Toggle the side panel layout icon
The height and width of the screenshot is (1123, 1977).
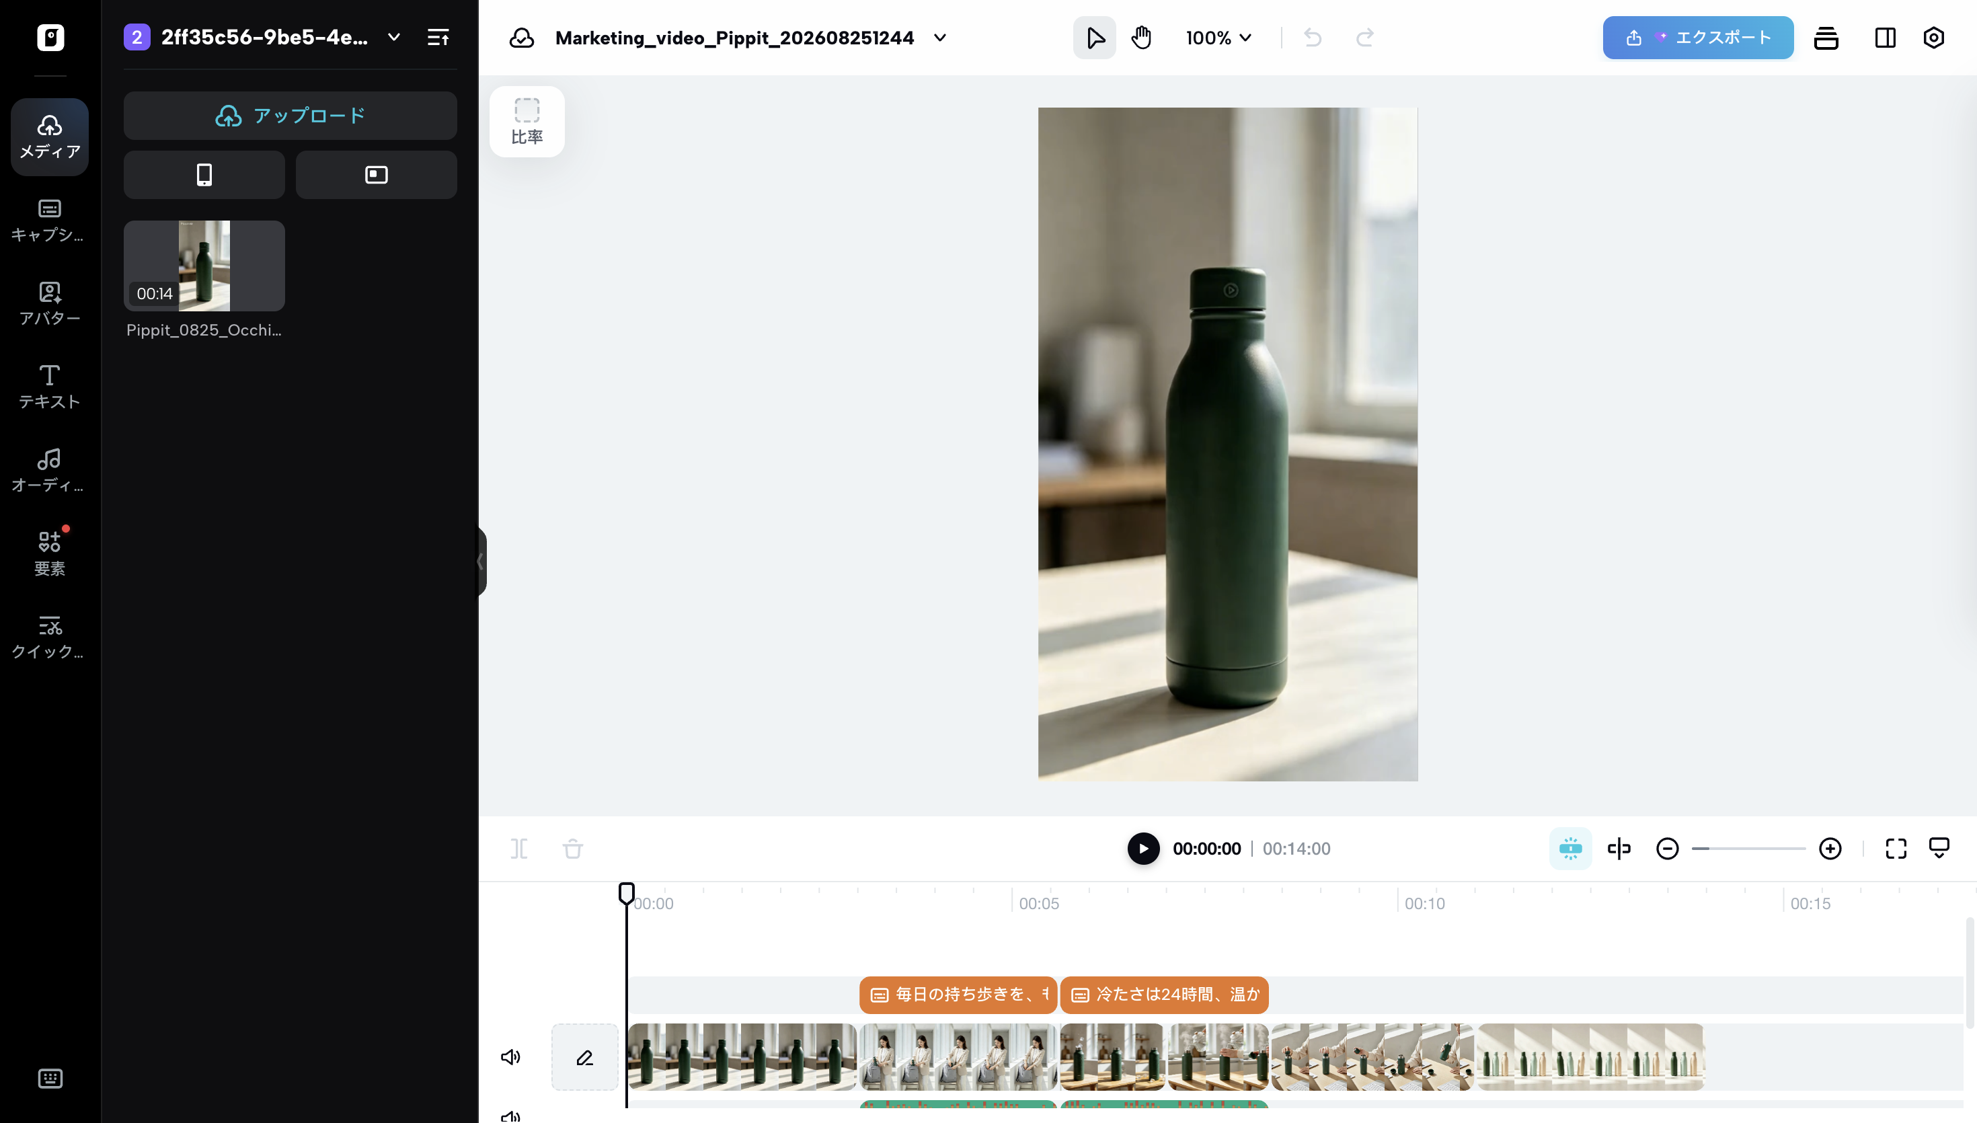click(x=1886, y=38)
